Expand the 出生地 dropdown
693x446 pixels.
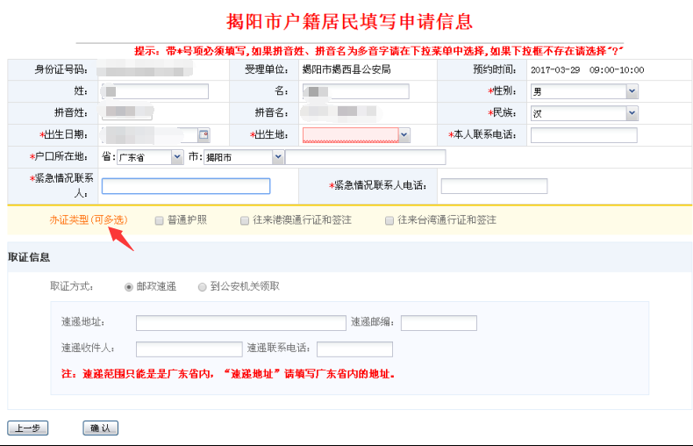[404, 135]
